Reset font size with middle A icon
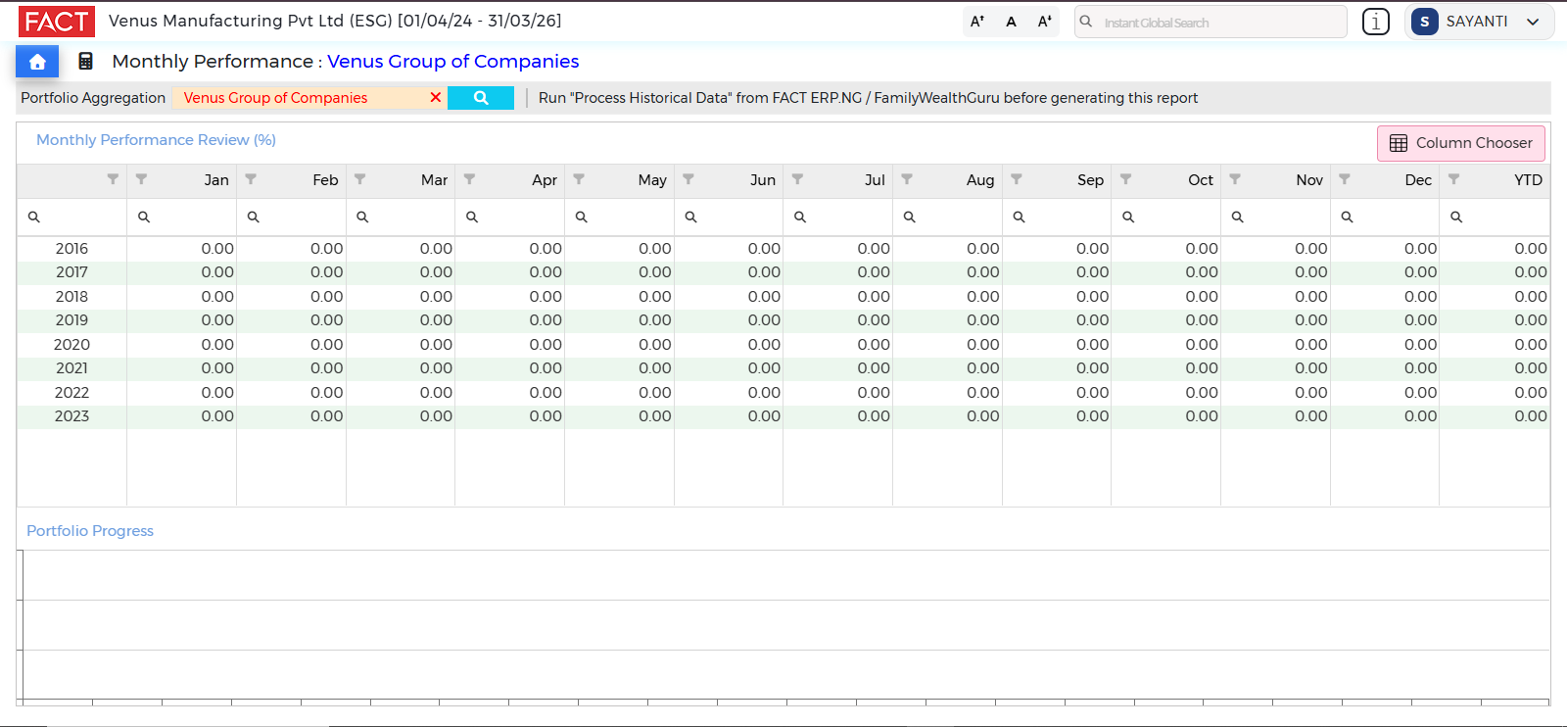1567x727 pixels. point(1011,22)
